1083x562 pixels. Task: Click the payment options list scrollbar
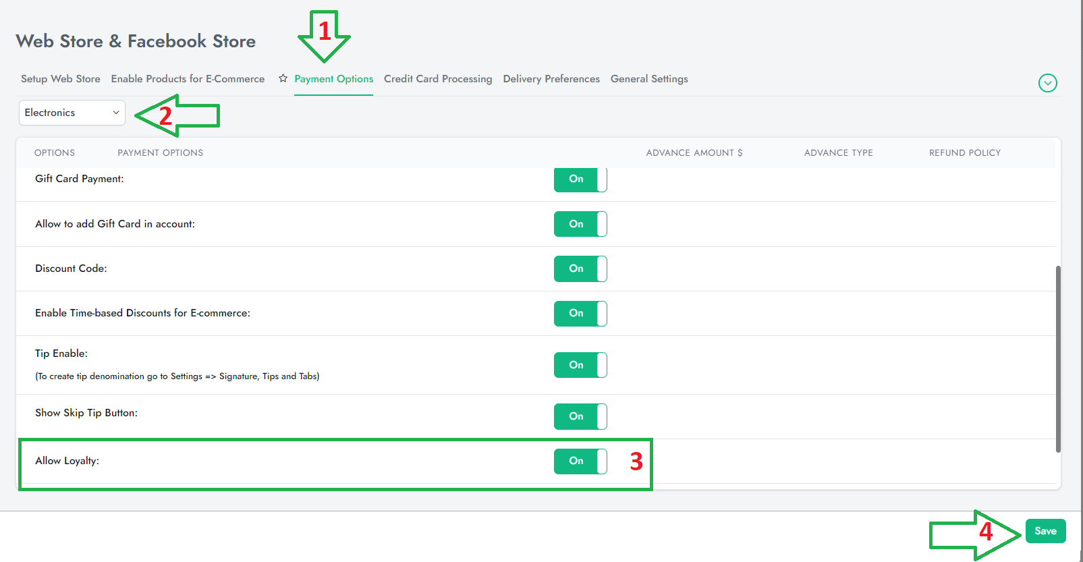(x=1057, y=359)
